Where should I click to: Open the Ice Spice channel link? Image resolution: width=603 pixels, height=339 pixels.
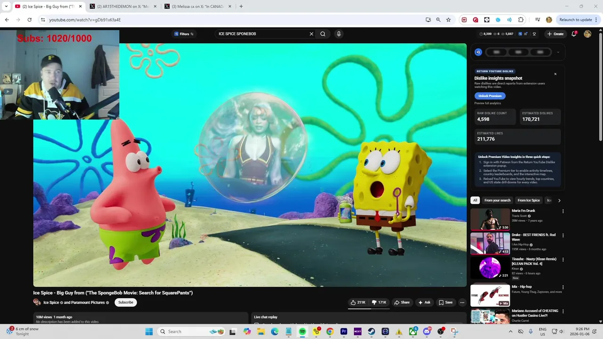click(51, 302)
